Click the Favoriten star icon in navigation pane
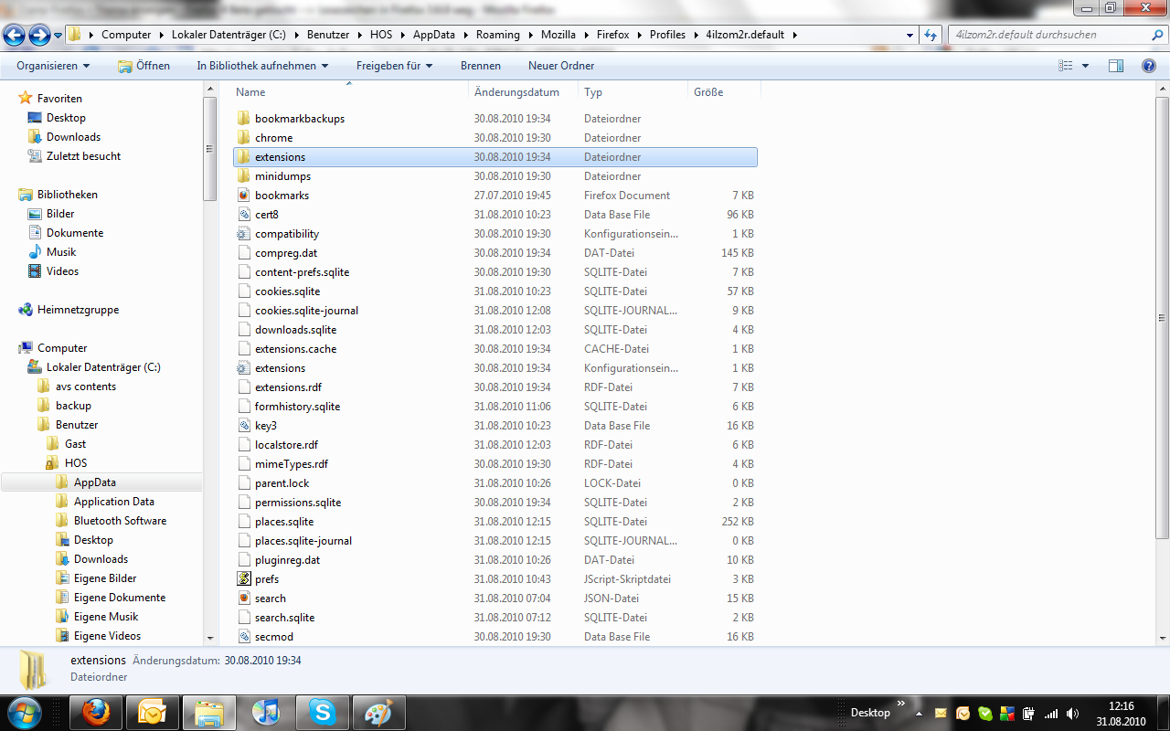 point(26,98)
